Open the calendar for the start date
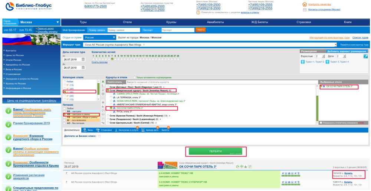The height and width of the screenshot is (191, 371). [x=83, y=59]
